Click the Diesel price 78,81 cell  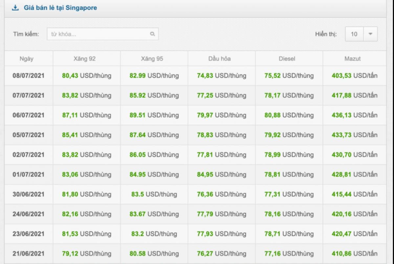[x=289, y=174]
